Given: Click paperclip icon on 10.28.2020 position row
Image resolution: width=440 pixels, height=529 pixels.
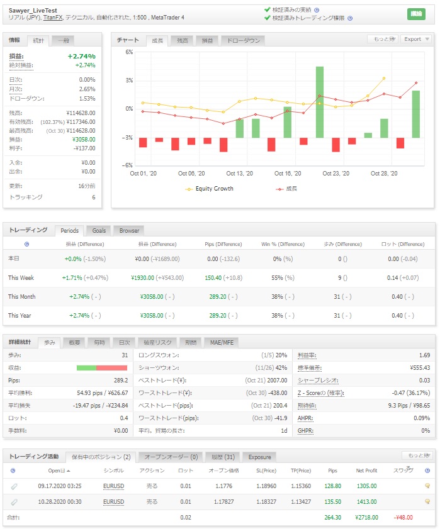Looking at the screenshot, I should click(14, 502).
